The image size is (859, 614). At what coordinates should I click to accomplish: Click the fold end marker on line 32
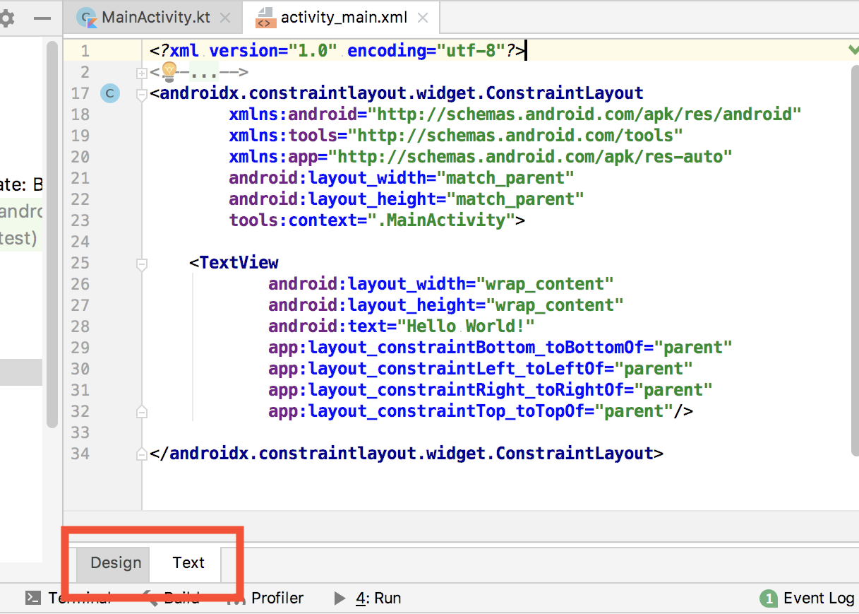(x=141, y=411)
